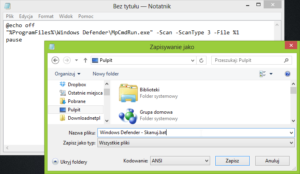The width and height of the screenshot is (300, 174).
Task: Go up one folder level
Action: coord(85,60)
